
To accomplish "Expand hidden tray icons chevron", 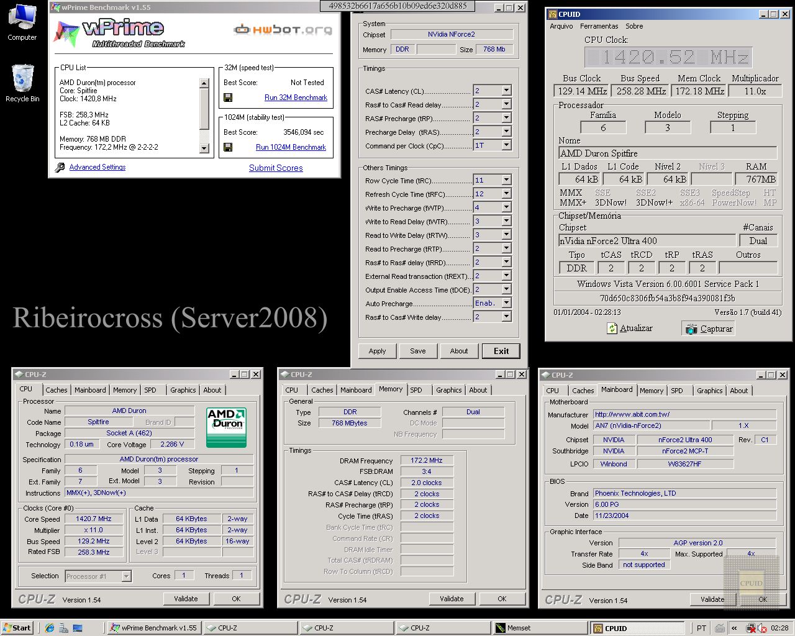I will 734,628.
